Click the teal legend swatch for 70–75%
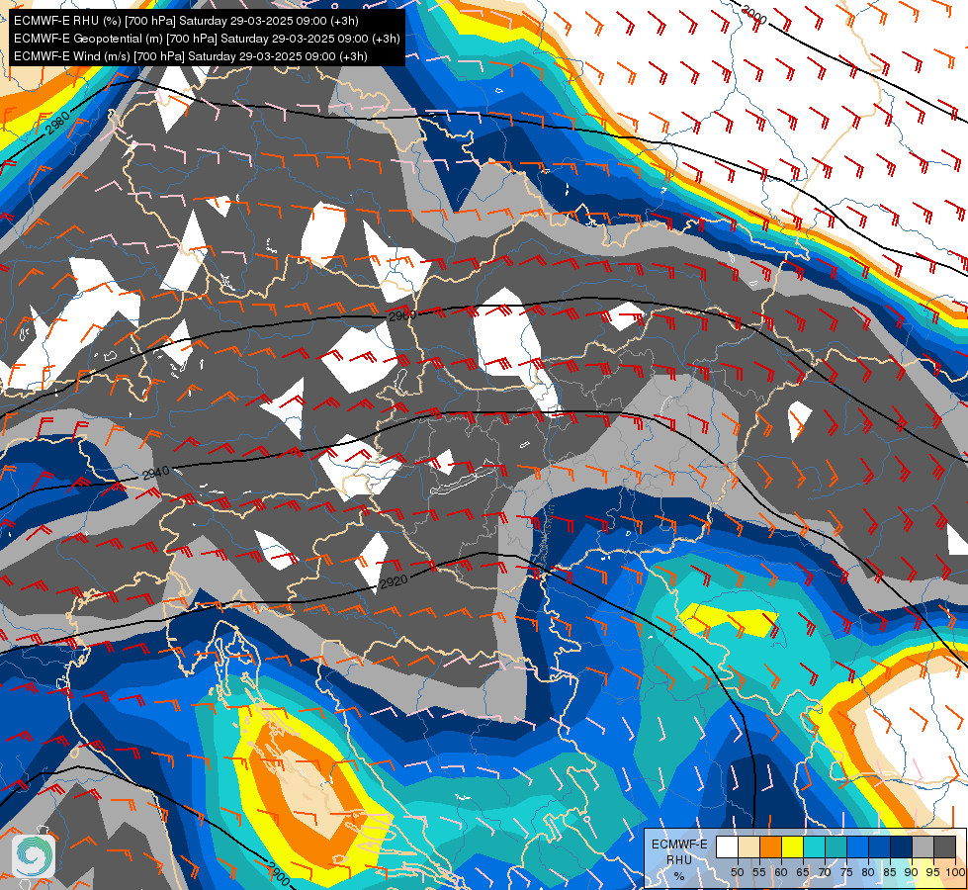This screenshot has height=890, width=968. coord(836,846)
